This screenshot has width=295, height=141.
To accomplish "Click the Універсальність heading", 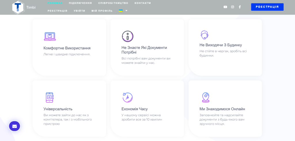I will tap(58, 109).
